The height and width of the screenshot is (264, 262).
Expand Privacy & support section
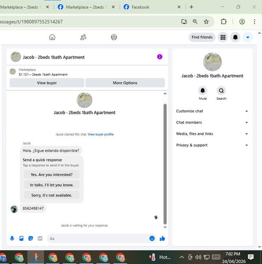click(x=212, y=145)
